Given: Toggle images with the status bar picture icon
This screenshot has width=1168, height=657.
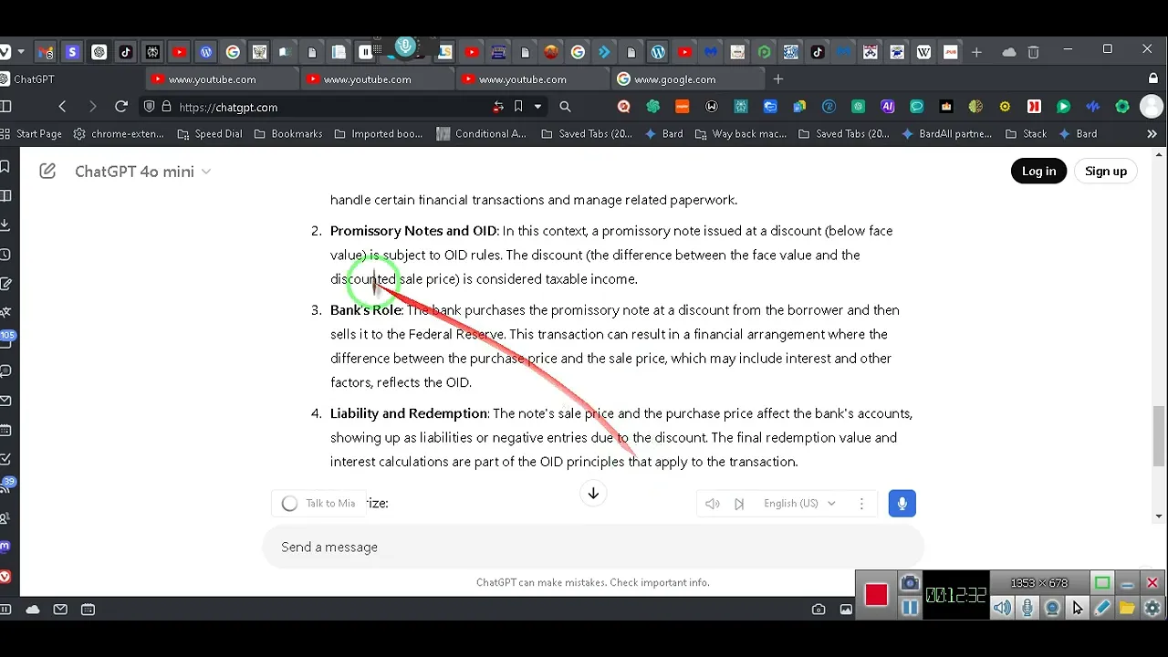Looking at the screenshot, I should point(846,610).
